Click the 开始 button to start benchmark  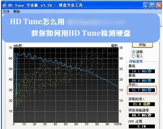click(x=142, y=45)
